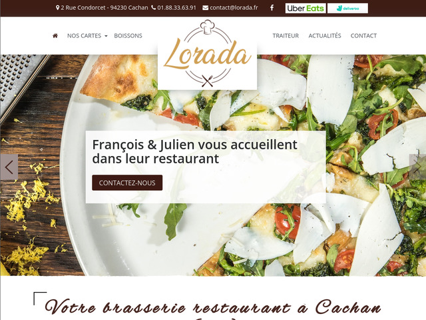Click the Lorada logo
Screen dimensions: 426x320
click(207, 53)
